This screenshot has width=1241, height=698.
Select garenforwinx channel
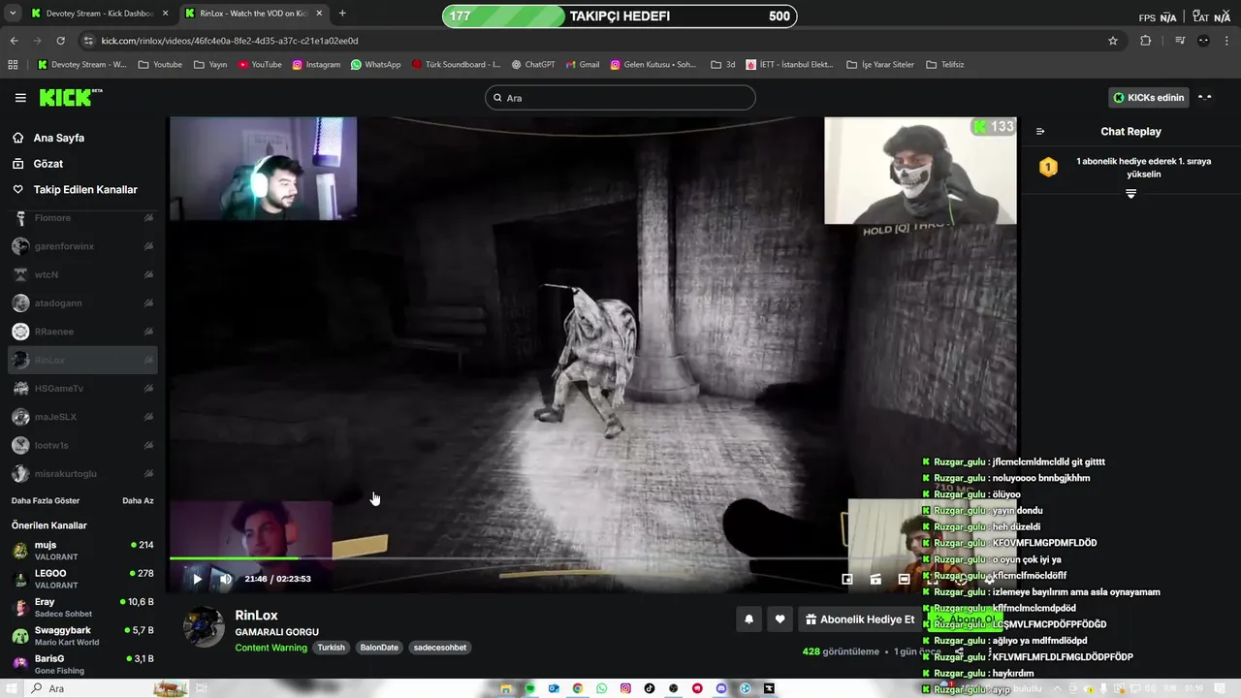pos(83,246)
